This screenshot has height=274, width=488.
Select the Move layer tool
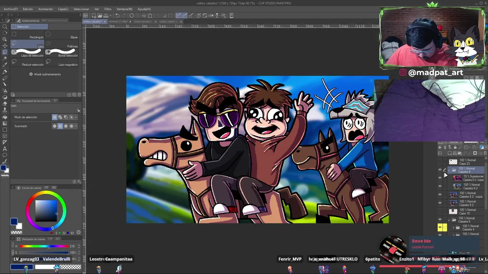pyautogui.click(x=5, y=46)
